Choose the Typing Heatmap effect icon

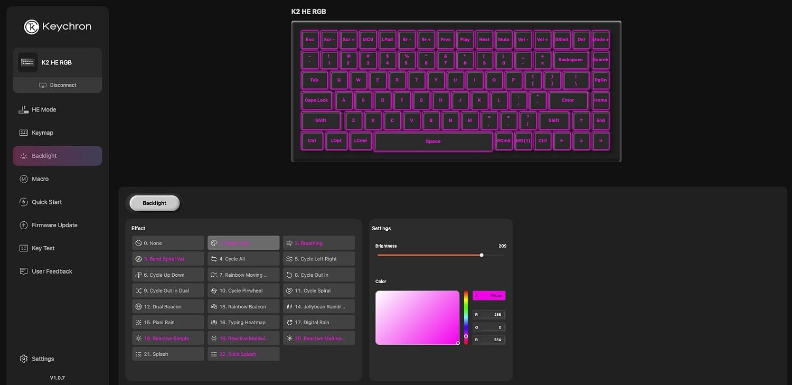[x=214, y=322]
